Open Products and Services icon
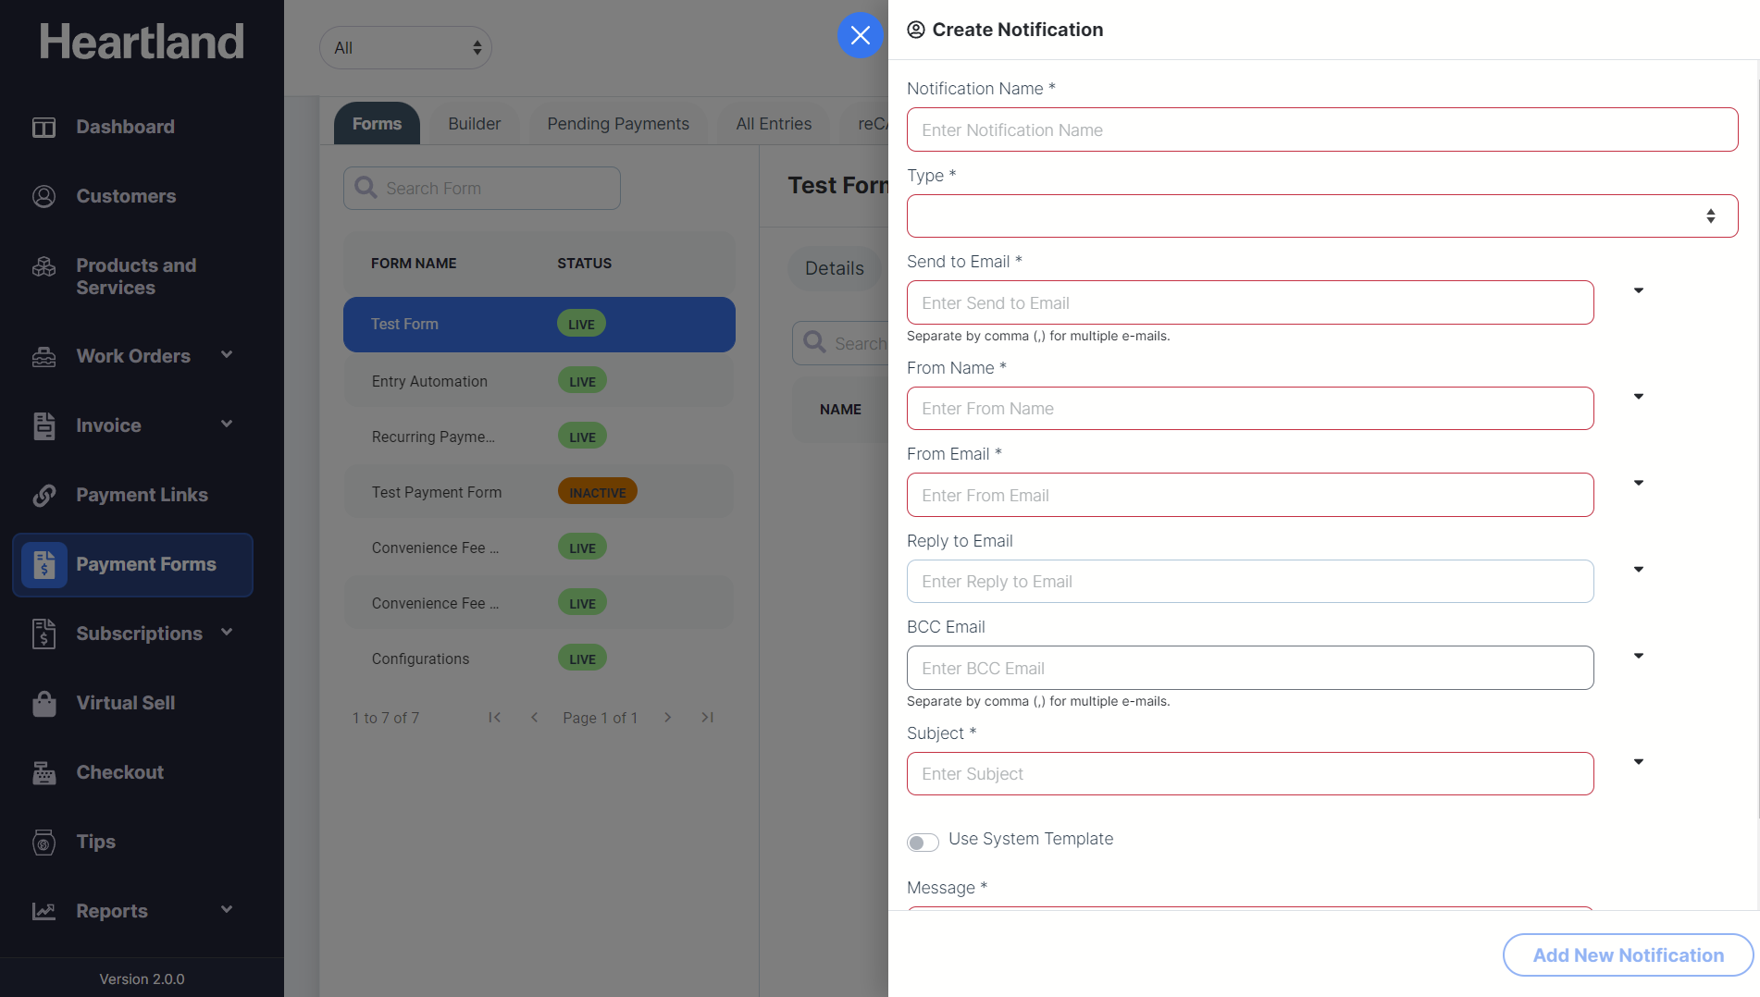Image resolution: width=1760 pixels, height=997 pixels. tap(43, 267)
